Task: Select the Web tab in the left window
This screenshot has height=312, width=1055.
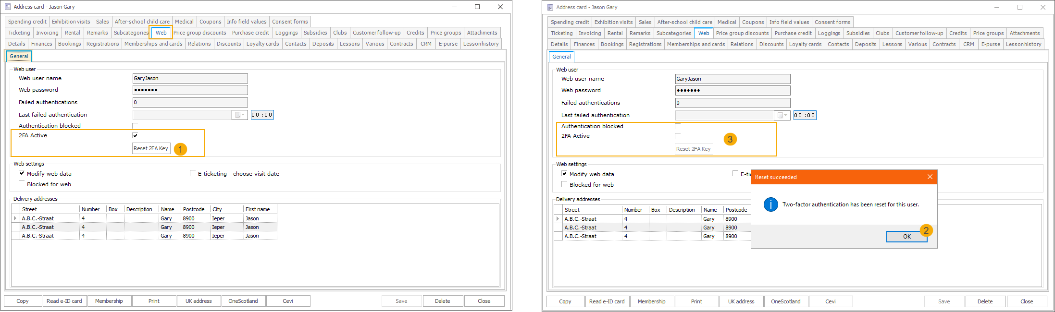Action: [x=161, y=33]
